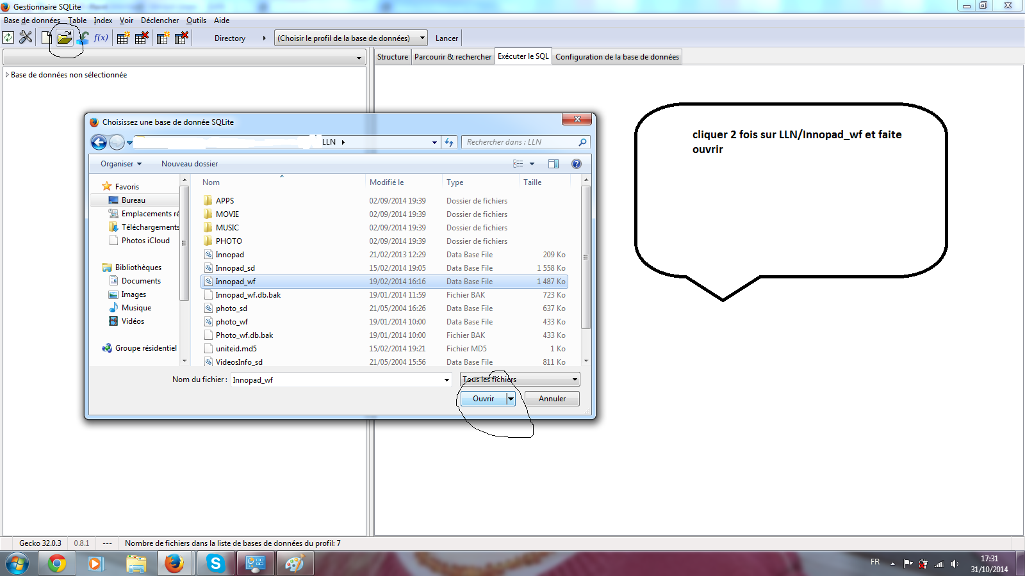Click the Drop Table icon
This screenshot has height=576, width=1025.
pos(142,38)
